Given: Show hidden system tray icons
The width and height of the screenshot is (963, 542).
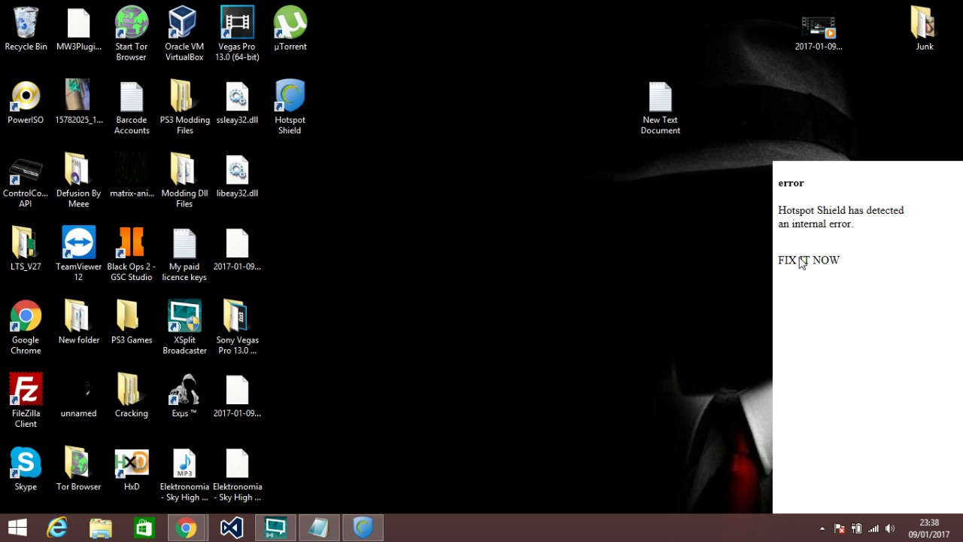Looking at the screenshot, I should point(822,528).
